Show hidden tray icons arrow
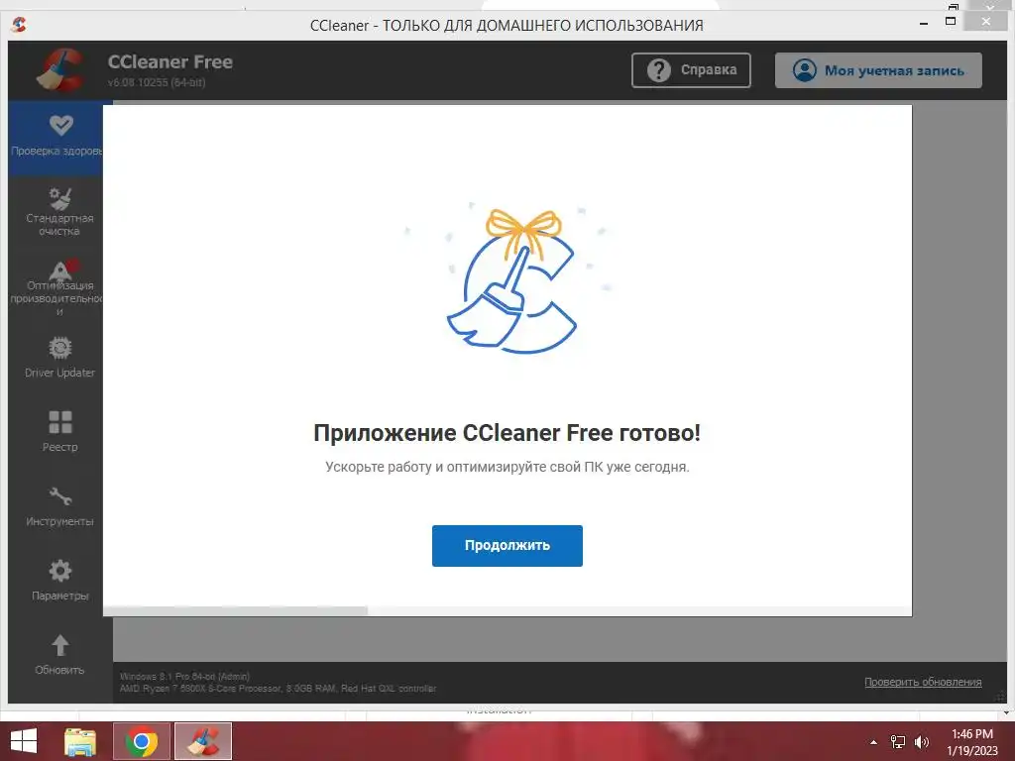 (x=873, y=742)
